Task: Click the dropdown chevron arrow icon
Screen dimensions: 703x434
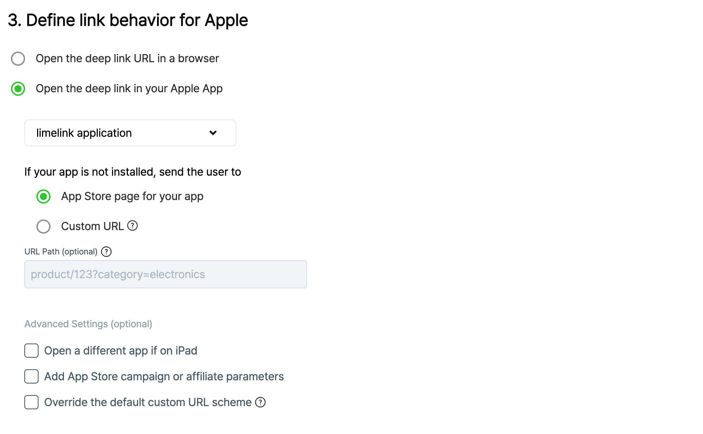Action: pos(213,133)
